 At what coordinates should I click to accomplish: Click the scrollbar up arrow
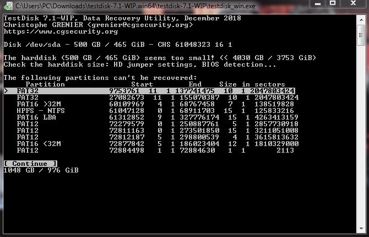(x=361, y=20)
